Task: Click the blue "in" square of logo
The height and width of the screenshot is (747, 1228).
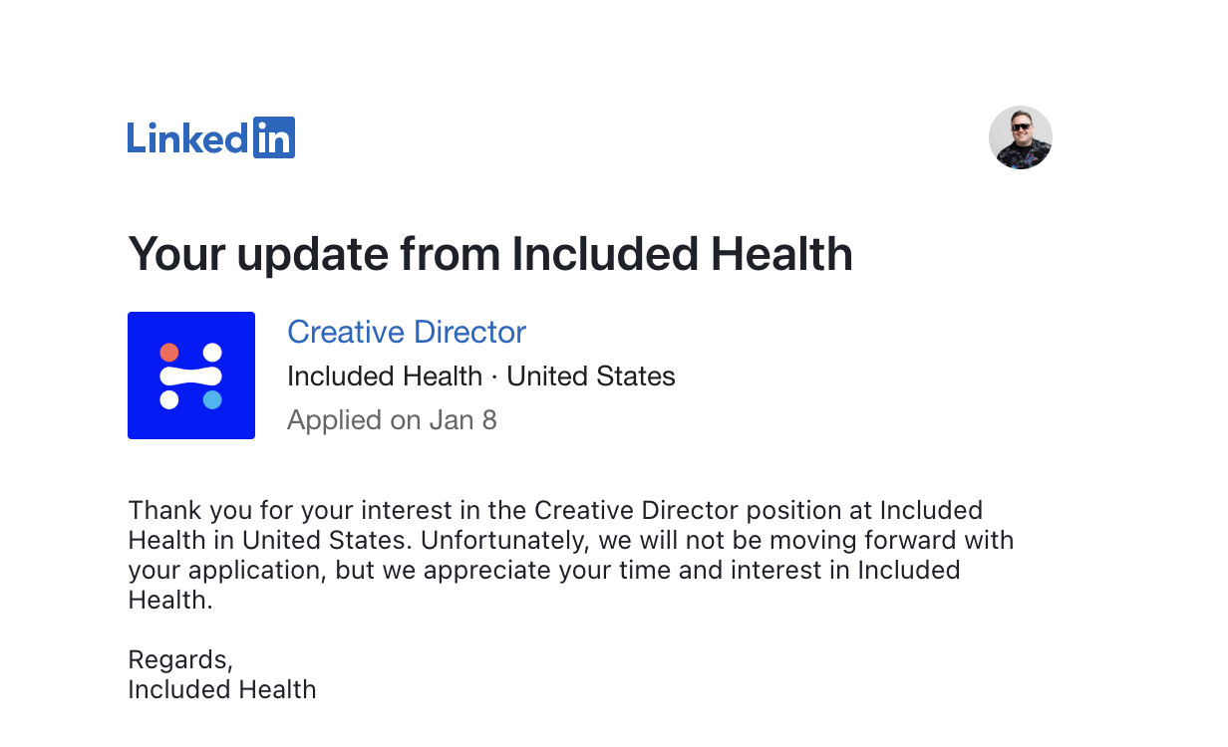Action: (274, 137)
